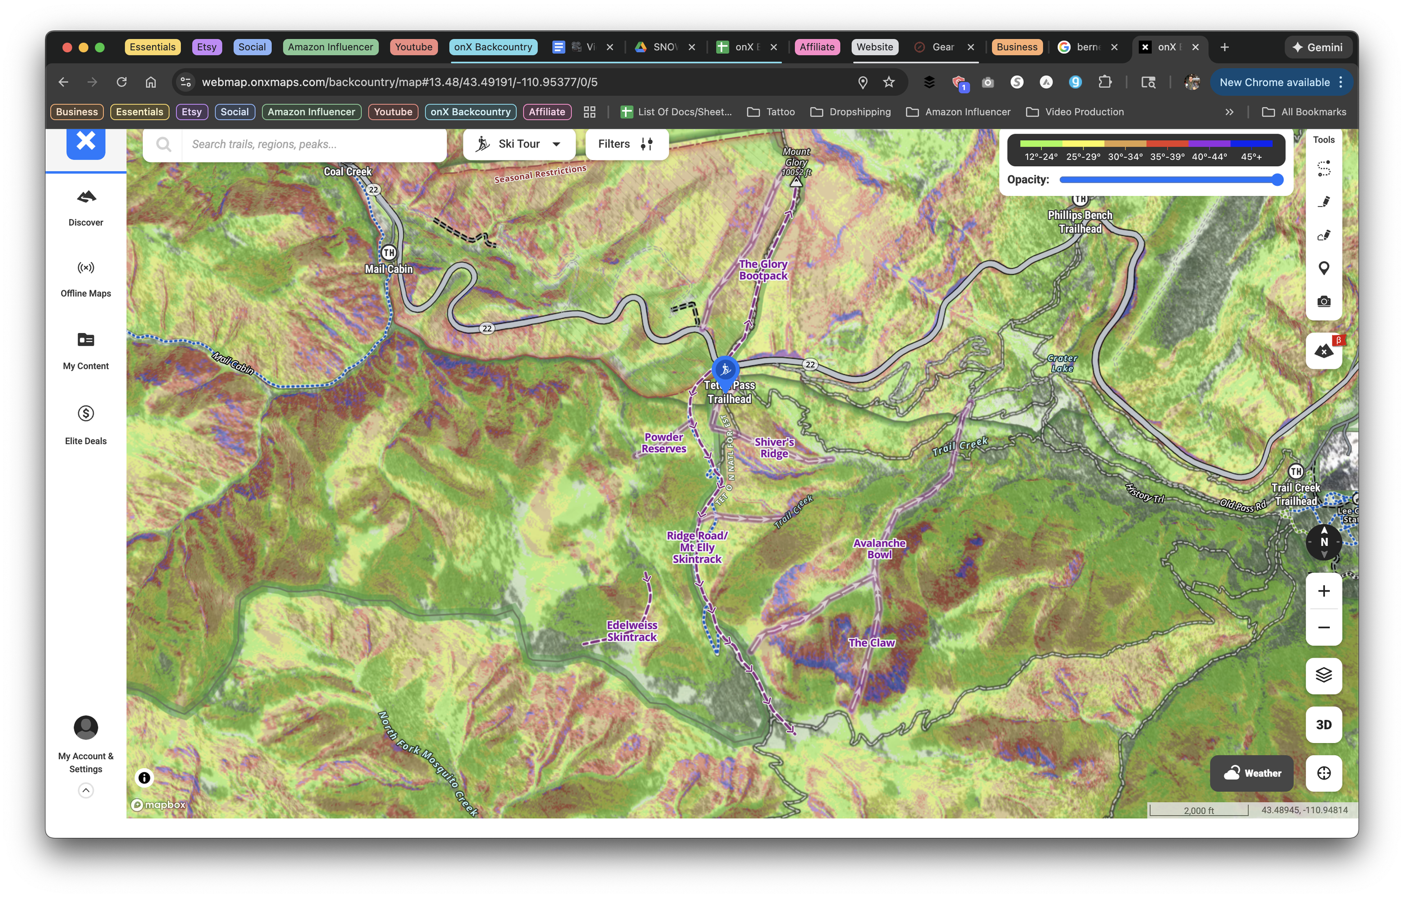1404x898 pixels.
Task: Expand My Account & Settings chevron
Action: [x=86, y=791]
